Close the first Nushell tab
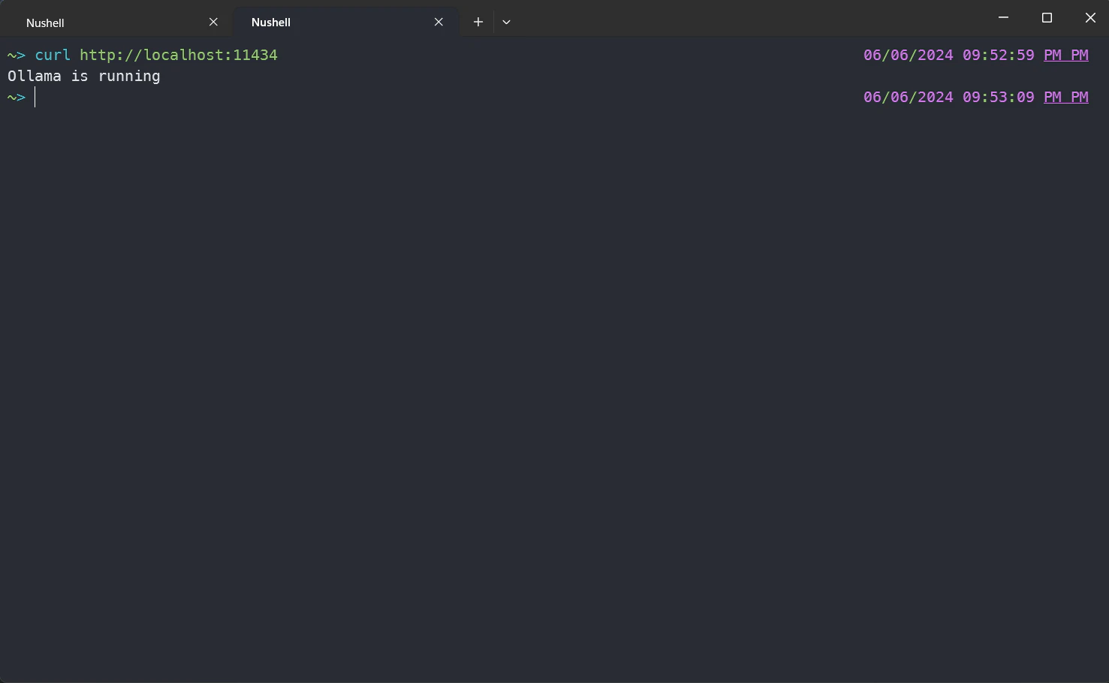This screenshot has height=683, width=1109. 213,22
